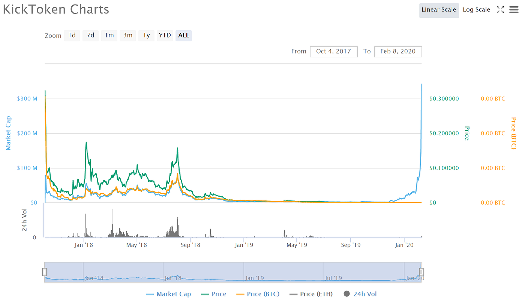Set zoom to 1y

click(x=146, y=35)
